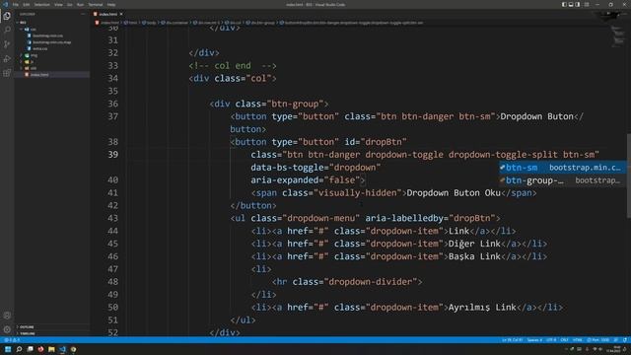Open Task View on the taskbar
Screen dimensions: 631x355
tap(30, 349)
